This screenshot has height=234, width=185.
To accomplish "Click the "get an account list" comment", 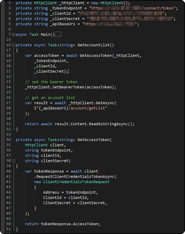I will pos(50,98).
